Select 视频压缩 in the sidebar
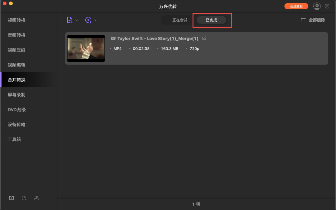336x210 pixels. coord(16,50)
